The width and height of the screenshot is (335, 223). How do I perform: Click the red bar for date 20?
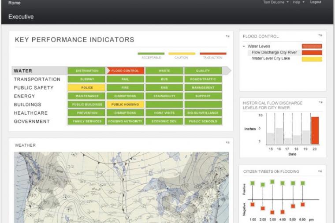click(315, 130)
